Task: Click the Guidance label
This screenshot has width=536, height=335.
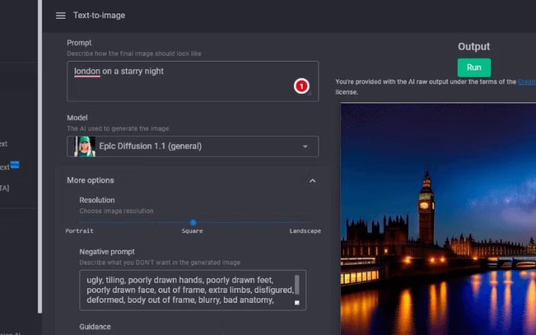Action: coord(95,326)
